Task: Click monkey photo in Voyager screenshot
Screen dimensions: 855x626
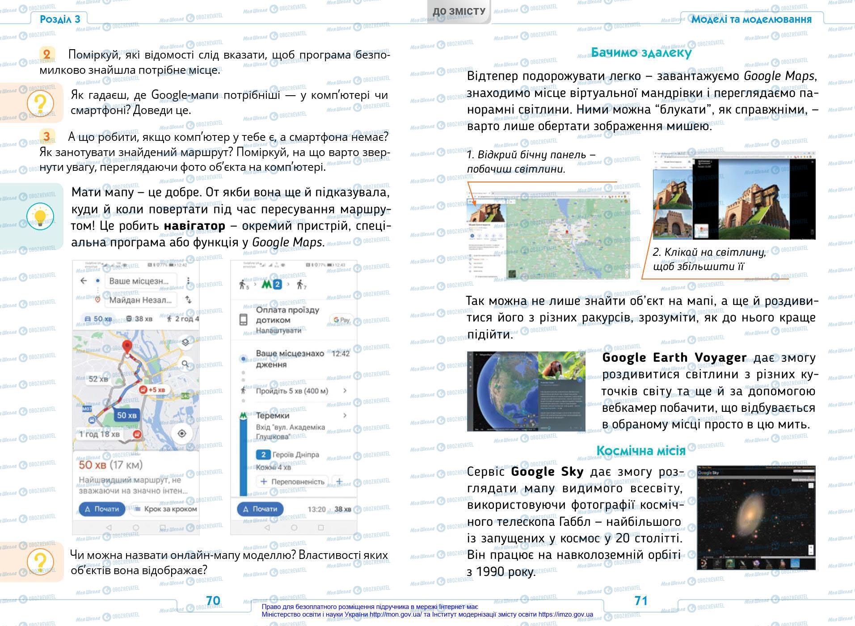Action: pyautogui.click(x=562, y=365)
